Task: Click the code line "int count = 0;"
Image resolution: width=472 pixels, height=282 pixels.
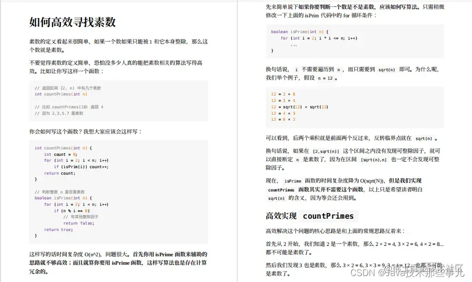Action: 60,154
